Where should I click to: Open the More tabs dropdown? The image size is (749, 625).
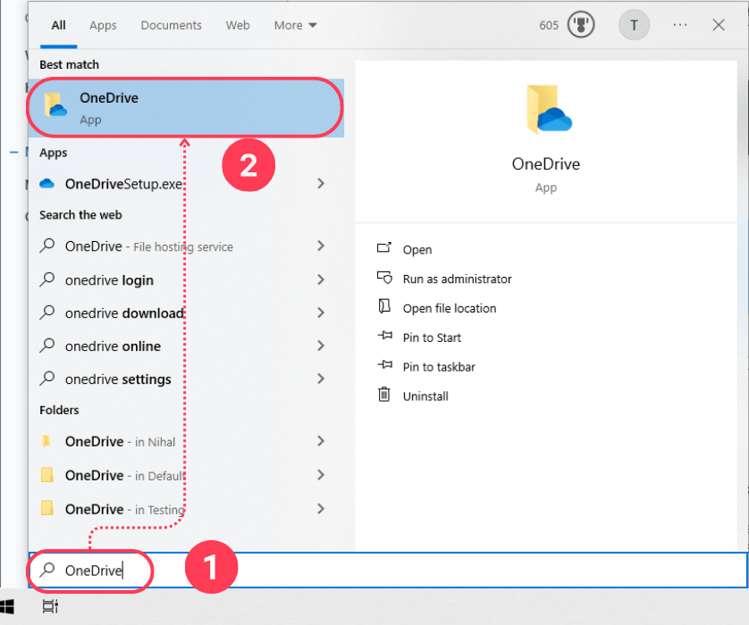point(295,25)
